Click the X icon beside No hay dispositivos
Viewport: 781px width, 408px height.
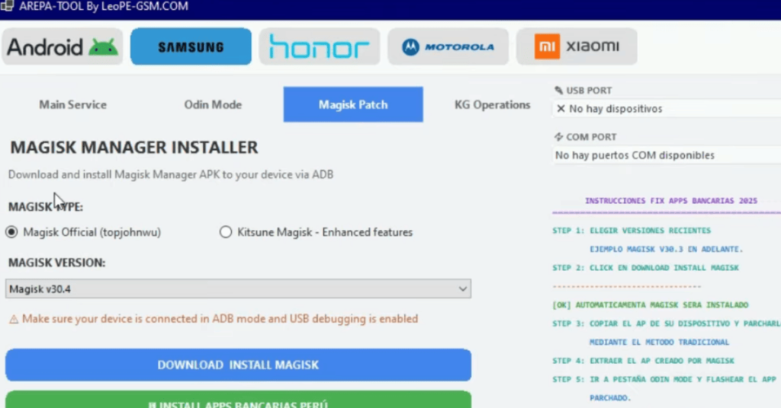[561, 108]
